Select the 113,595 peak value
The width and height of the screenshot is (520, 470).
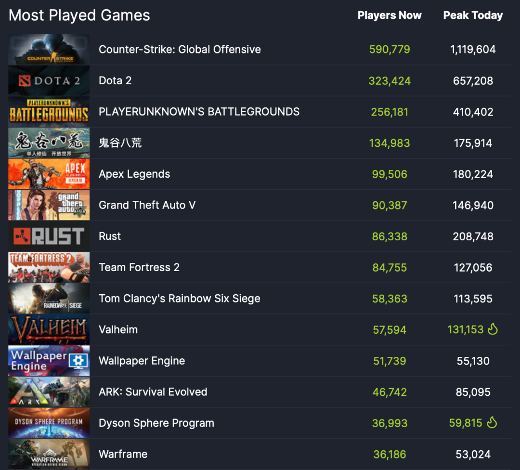tap(473, 299)
